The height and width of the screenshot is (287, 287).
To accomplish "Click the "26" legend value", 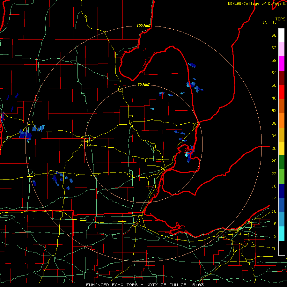I will point(274,161).
